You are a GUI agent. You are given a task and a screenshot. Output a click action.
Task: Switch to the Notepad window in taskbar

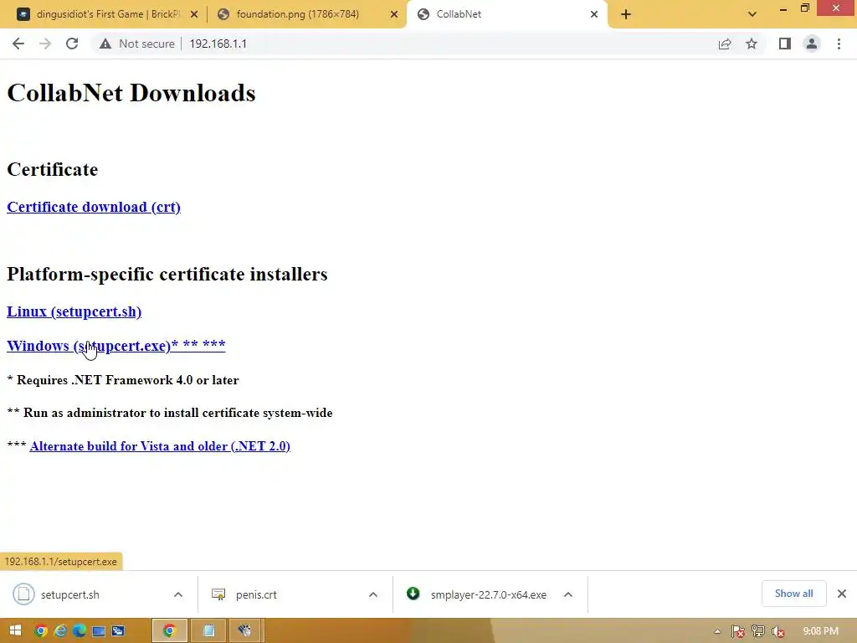208,631
